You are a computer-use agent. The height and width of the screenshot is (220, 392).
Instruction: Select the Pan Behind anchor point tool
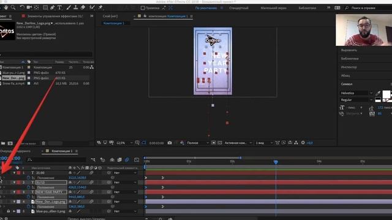pyautogui.click(x=37, y=8)
